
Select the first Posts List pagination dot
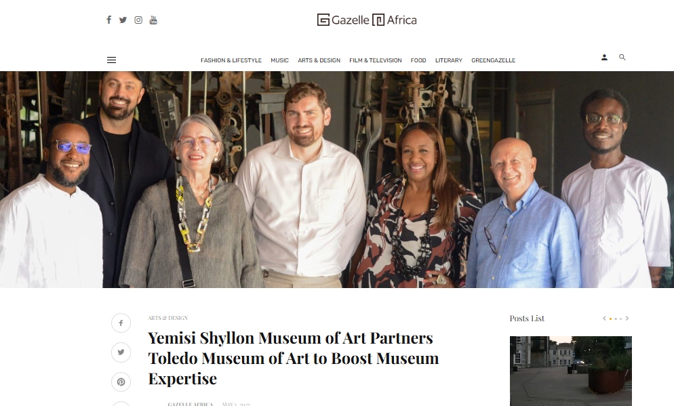610,319
